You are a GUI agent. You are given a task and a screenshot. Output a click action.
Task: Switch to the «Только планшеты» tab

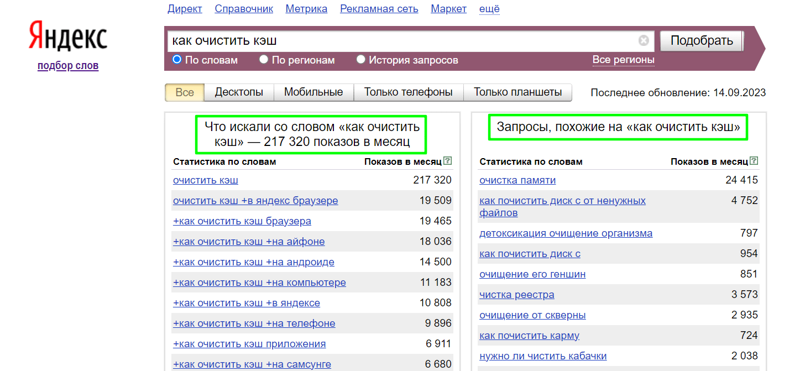[517, 92]
